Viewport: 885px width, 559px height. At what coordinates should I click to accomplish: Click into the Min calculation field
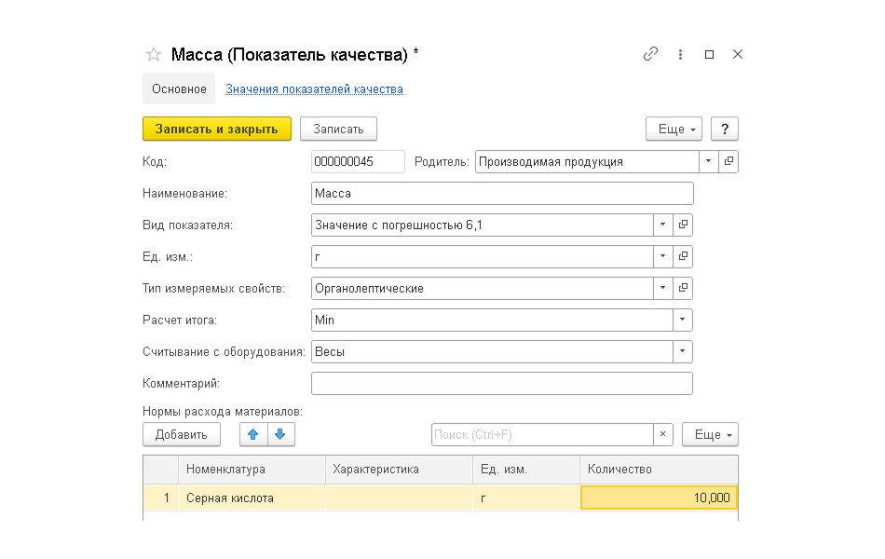tap(492, 320)
